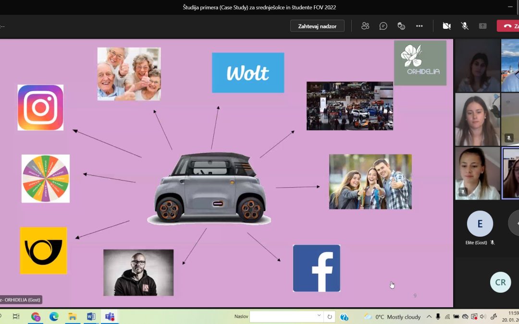Open Word from the taskbar

tap(91, 317)
